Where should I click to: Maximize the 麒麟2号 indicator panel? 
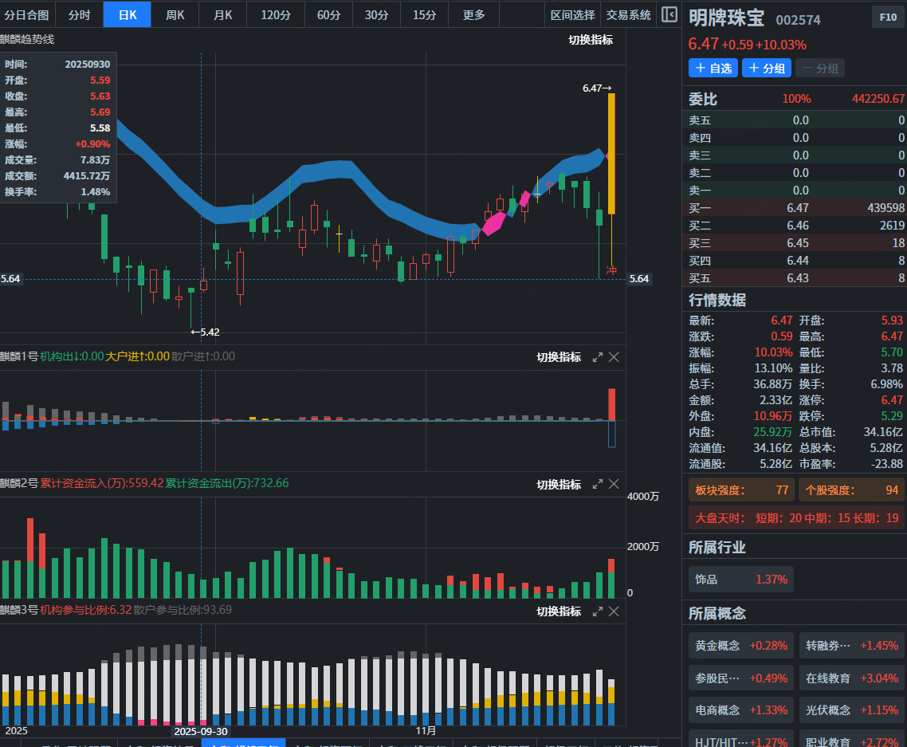(x=598, y=484)
